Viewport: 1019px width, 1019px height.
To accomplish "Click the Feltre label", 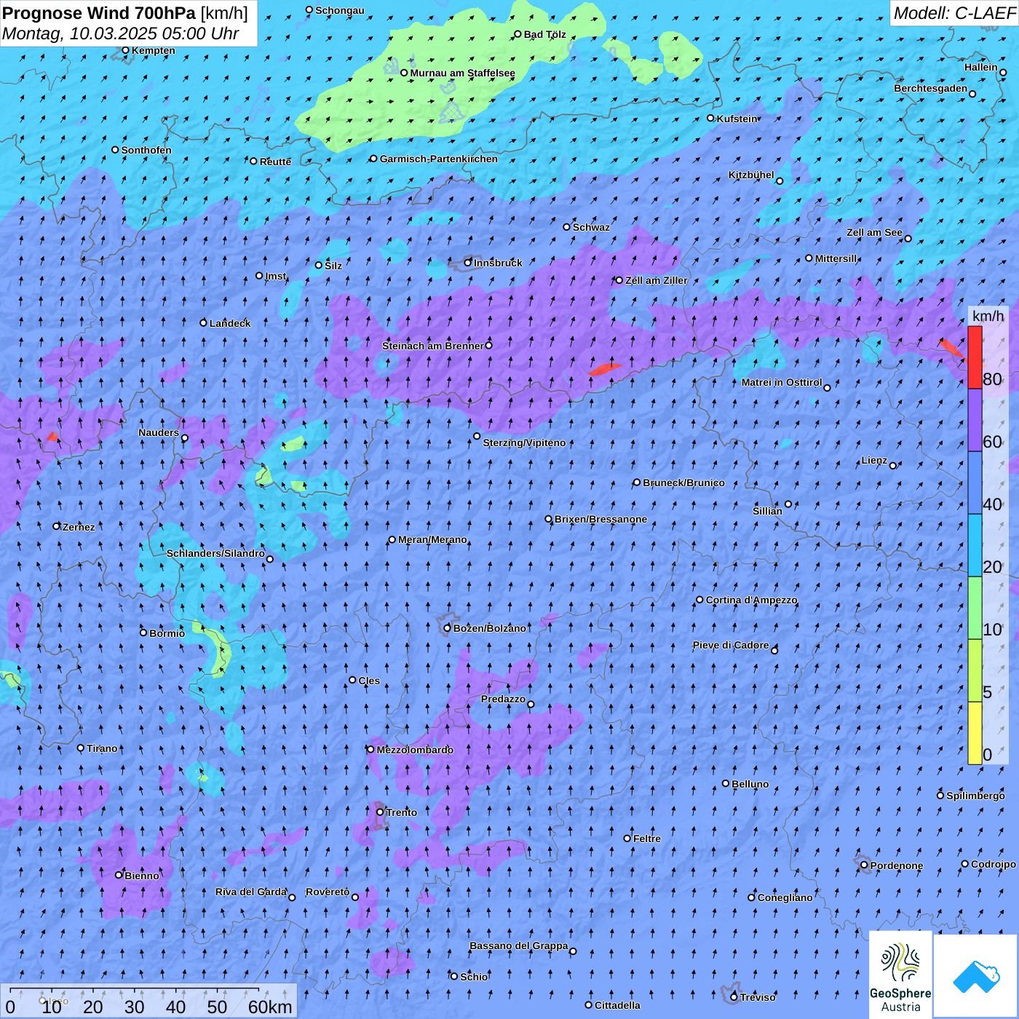I will pos(647,838).
